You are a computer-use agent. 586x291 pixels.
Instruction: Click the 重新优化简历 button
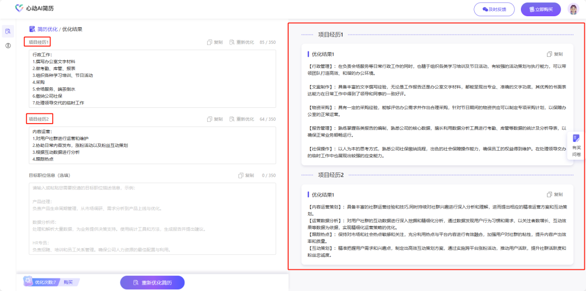pyautogui.click(x=152, y=282)
